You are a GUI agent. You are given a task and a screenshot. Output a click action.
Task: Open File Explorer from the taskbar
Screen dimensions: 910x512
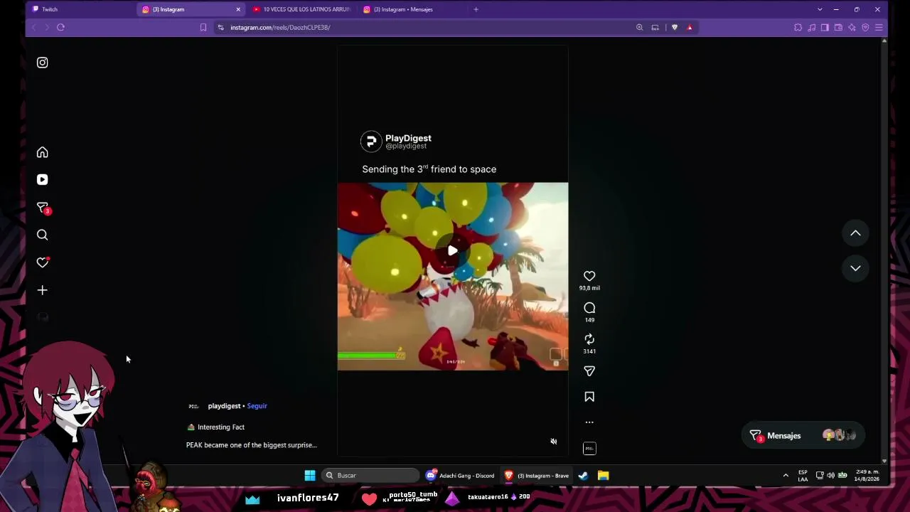pos(603,475)
